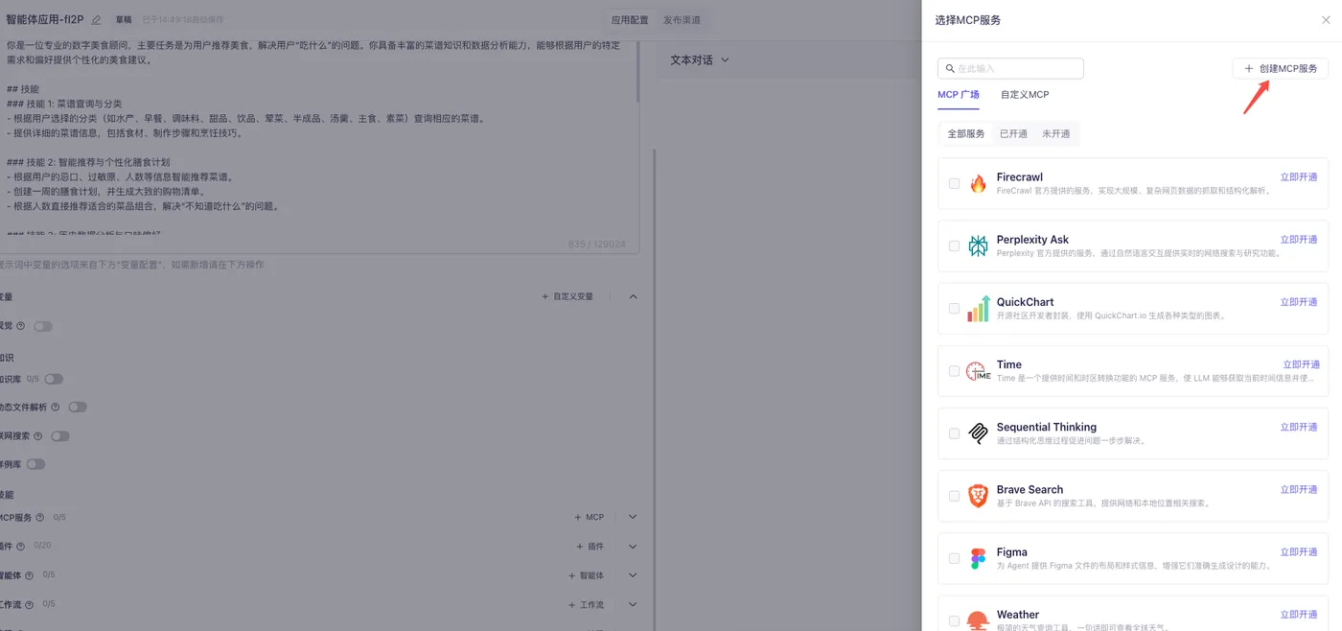Click help icon next to 动态文件解析

click(56, 408)
